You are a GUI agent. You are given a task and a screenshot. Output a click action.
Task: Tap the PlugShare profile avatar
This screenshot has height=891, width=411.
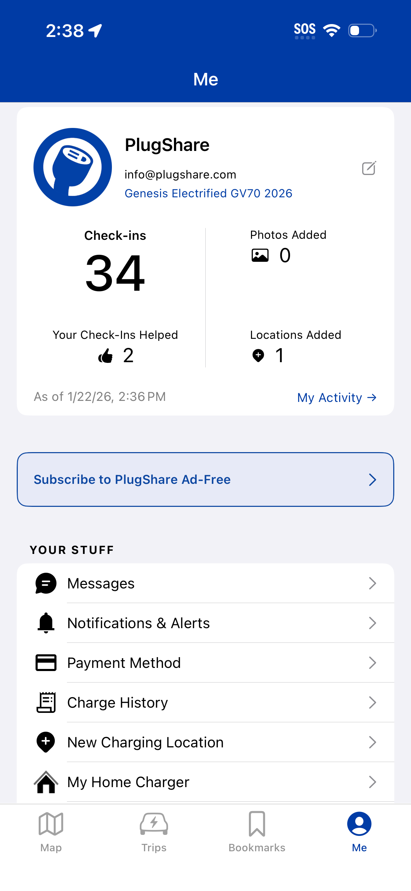73,167
